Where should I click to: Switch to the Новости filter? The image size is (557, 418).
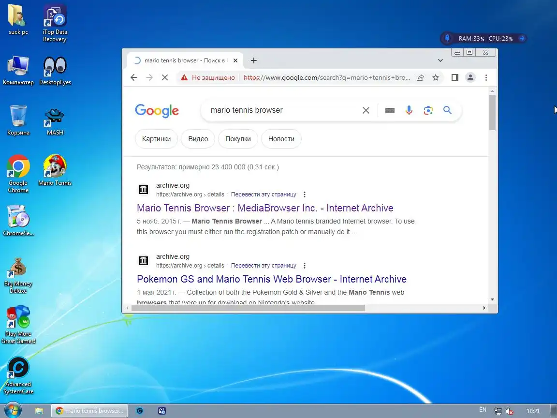281,139
